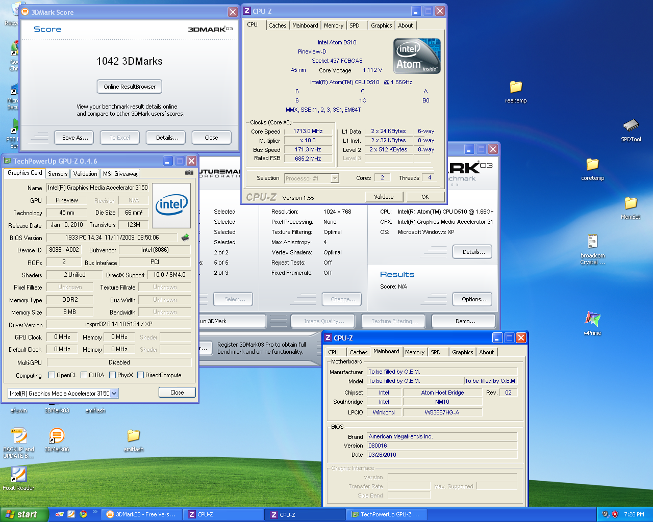Image resolution: width=653 pixels, height=522 pixels.
Task: Switch to CPU tab in CPU-Z Motherboard window
Action: 334,352
